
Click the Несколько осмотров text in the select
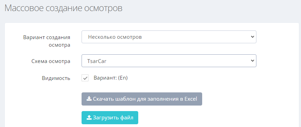click(x=115, y=37)
